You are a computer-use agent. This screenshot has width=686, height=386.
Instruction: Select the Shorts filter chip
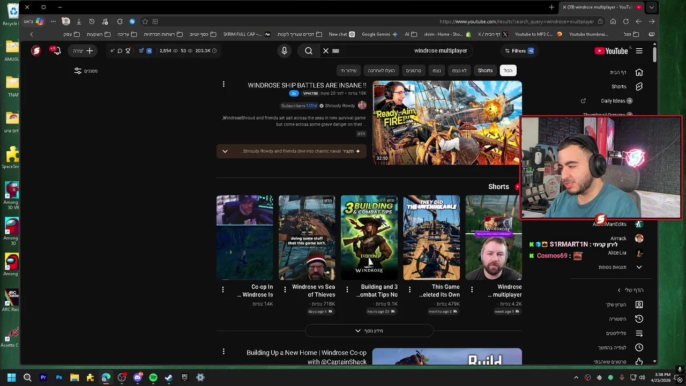tap(485, 70)
